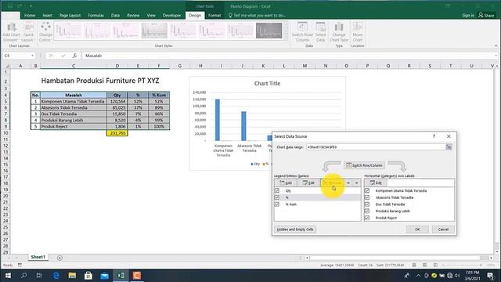Click Add Chart Element in ribbon
Image resolution: width=501 pixels, height=282 pixels.
tap(11, 31)
